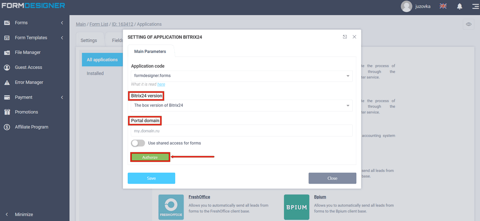
Task: Go to Main in the breadcrumb
Action: (x=81, y=24)
